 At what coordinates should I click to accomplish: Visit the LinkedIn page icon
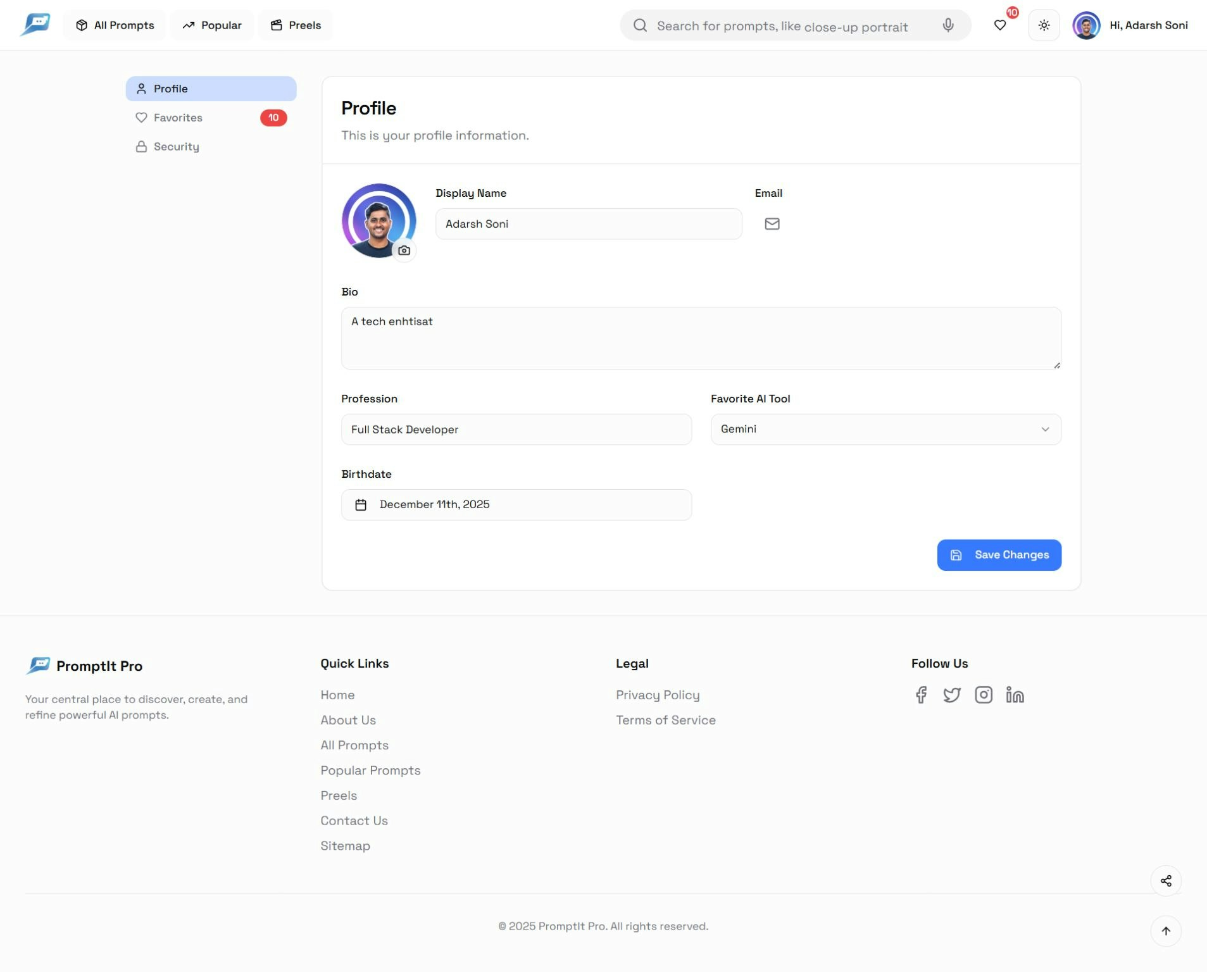coord(1015,695)
